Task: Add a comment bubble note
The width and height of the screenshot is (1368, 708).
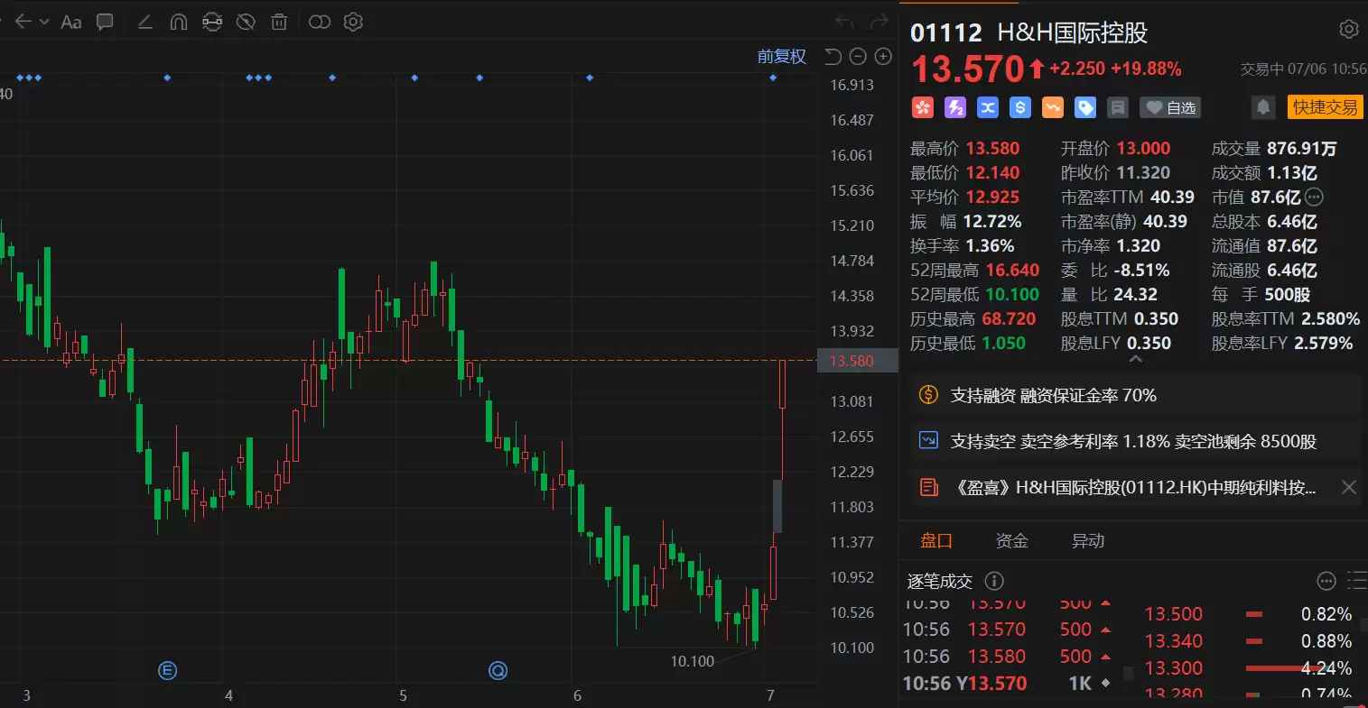Action: coord(105,22)
